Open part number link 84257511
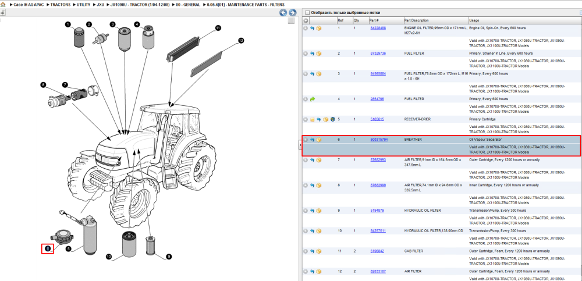The width and height of the screenshot is (582, 281). pos(378,231)
